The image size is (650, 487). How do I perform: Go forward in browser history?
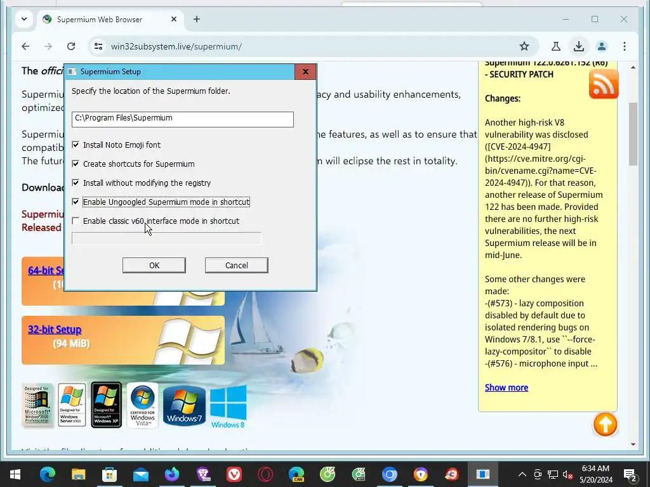click(x=48, y=46)
